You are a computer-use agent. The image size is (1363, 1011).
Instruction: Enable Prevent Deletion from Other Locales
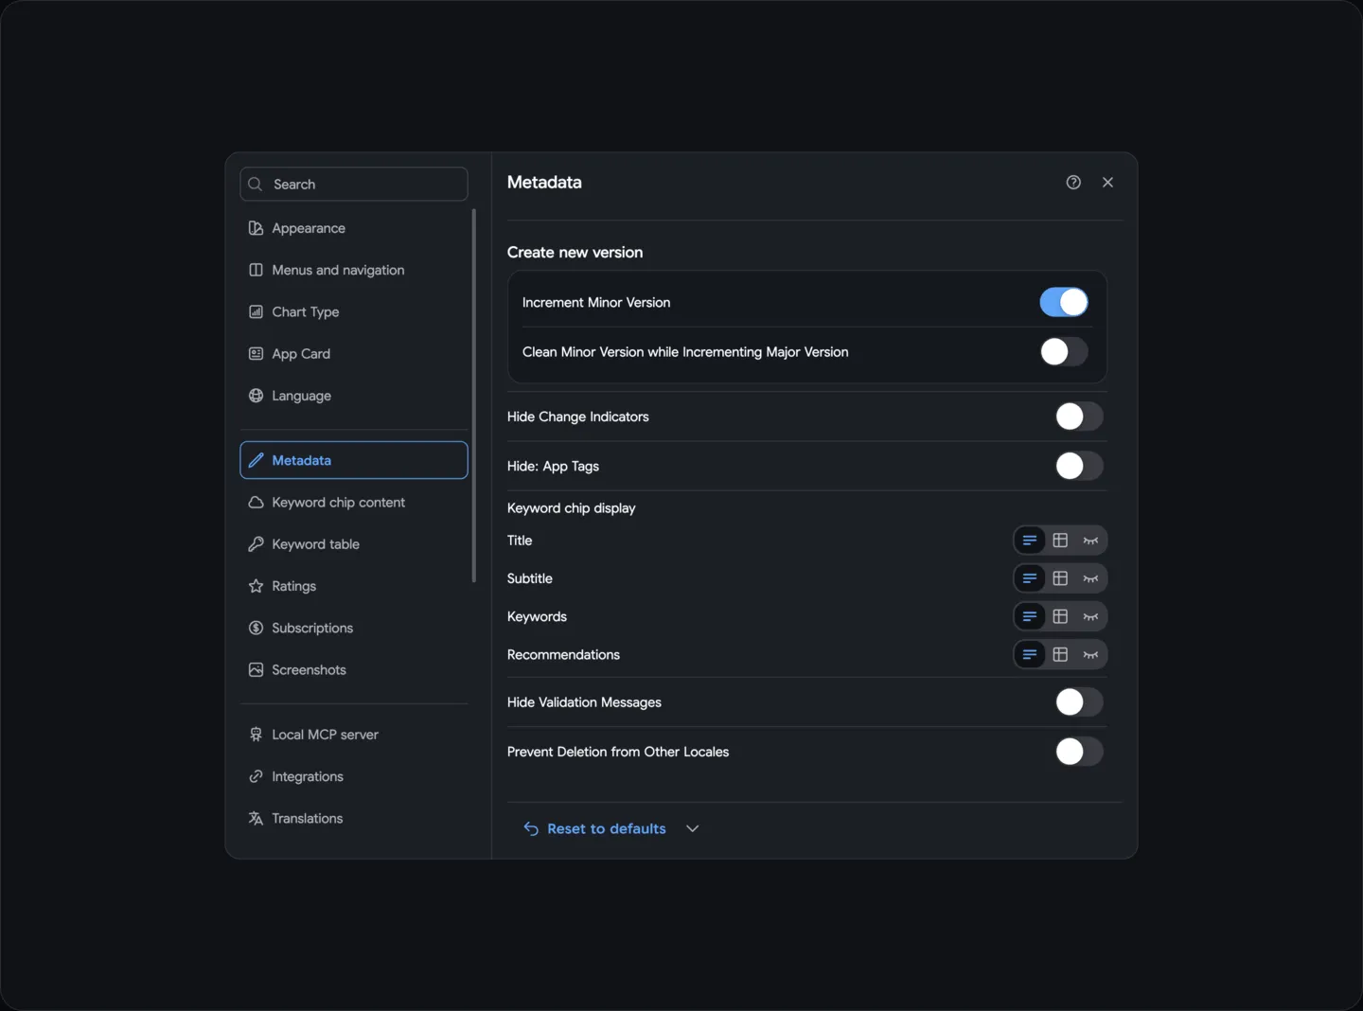point(1079,752)
